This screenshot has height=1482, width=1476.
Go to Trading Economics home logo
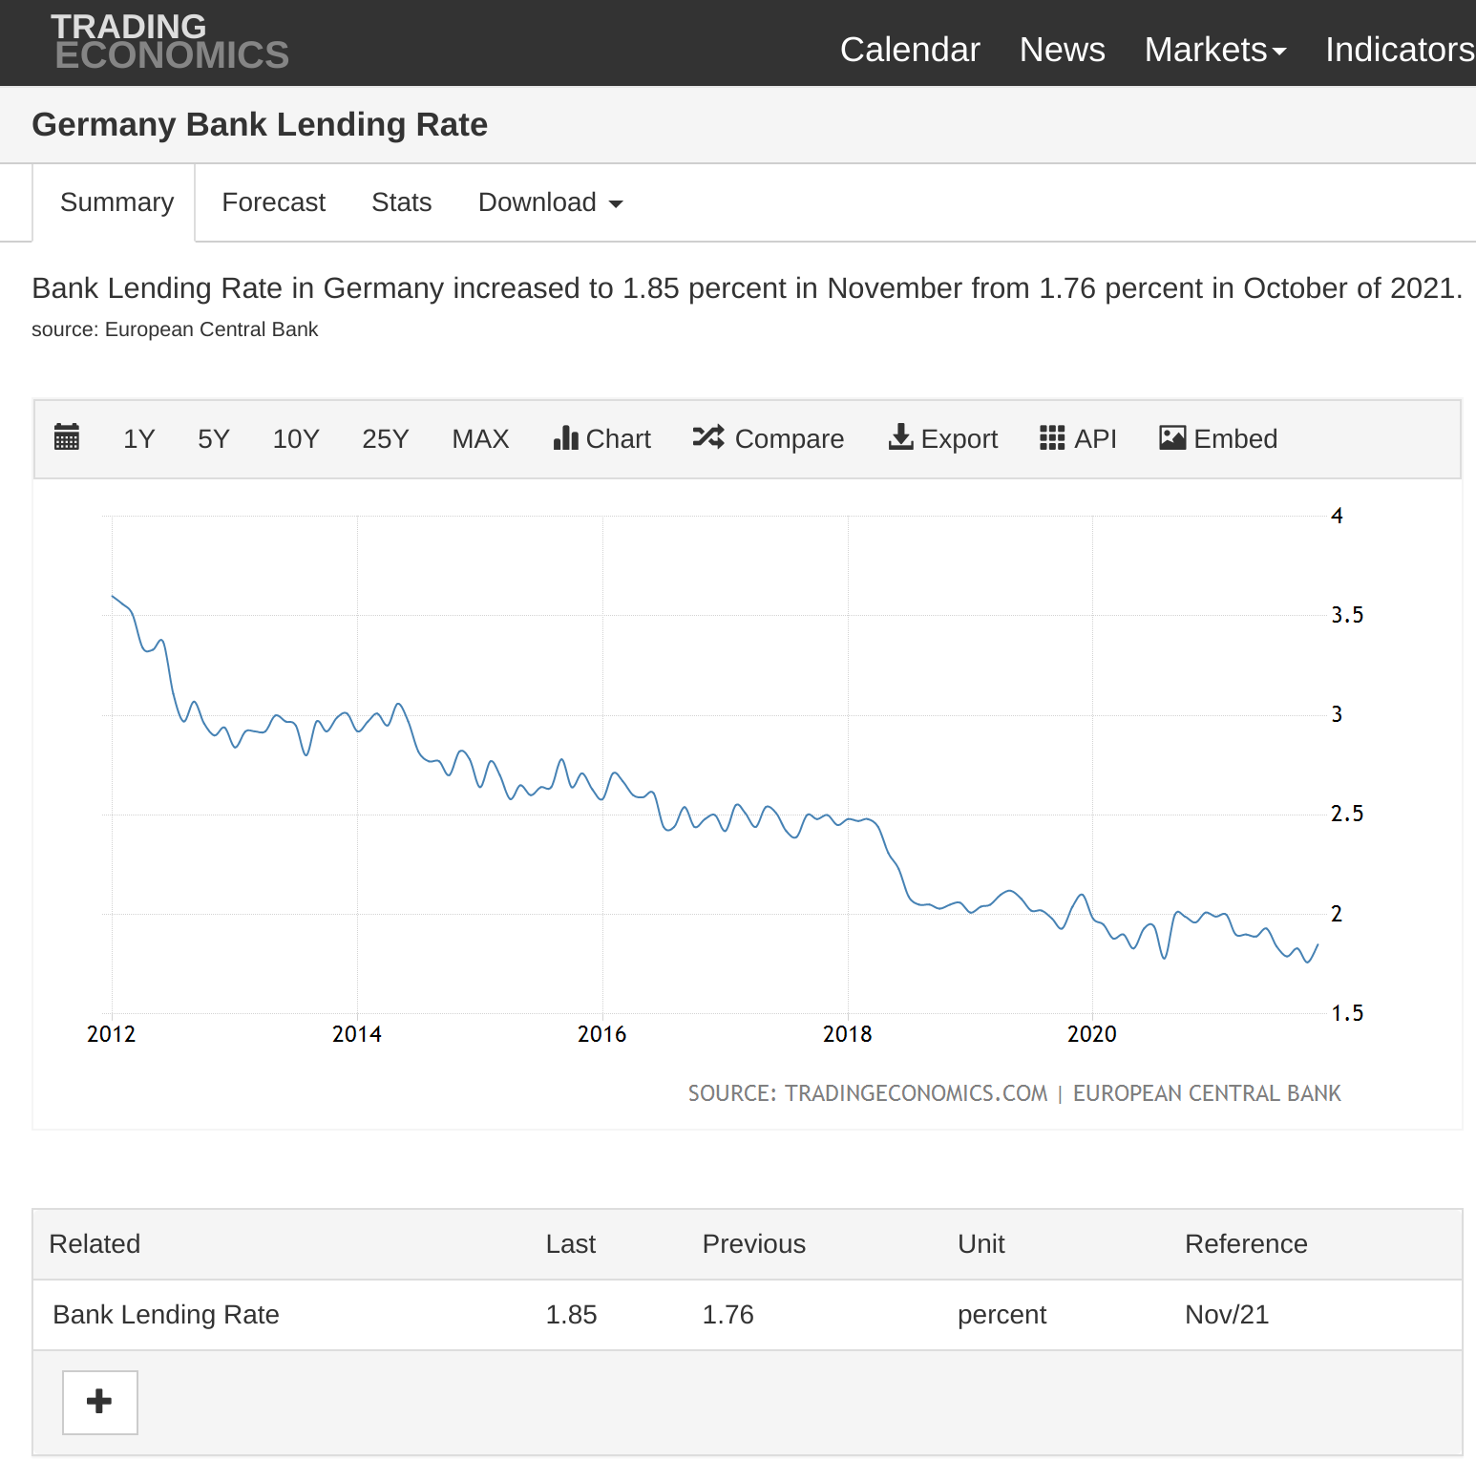coord(170,42)
